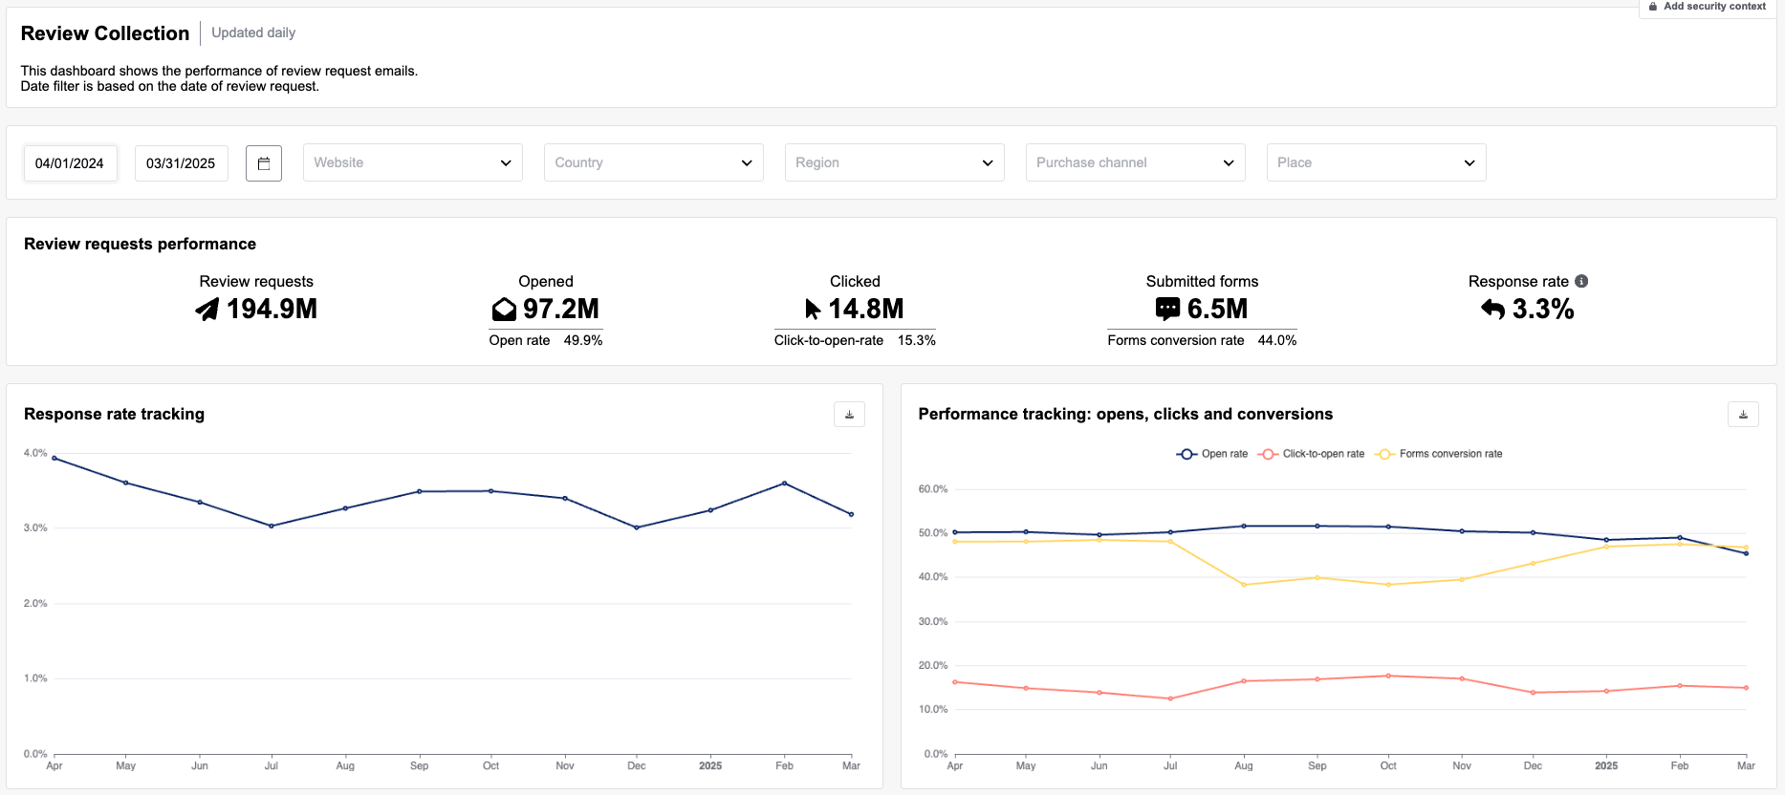Click the end date field 03/31/2025
The image size is (1785, 795).
click(181, 163)
